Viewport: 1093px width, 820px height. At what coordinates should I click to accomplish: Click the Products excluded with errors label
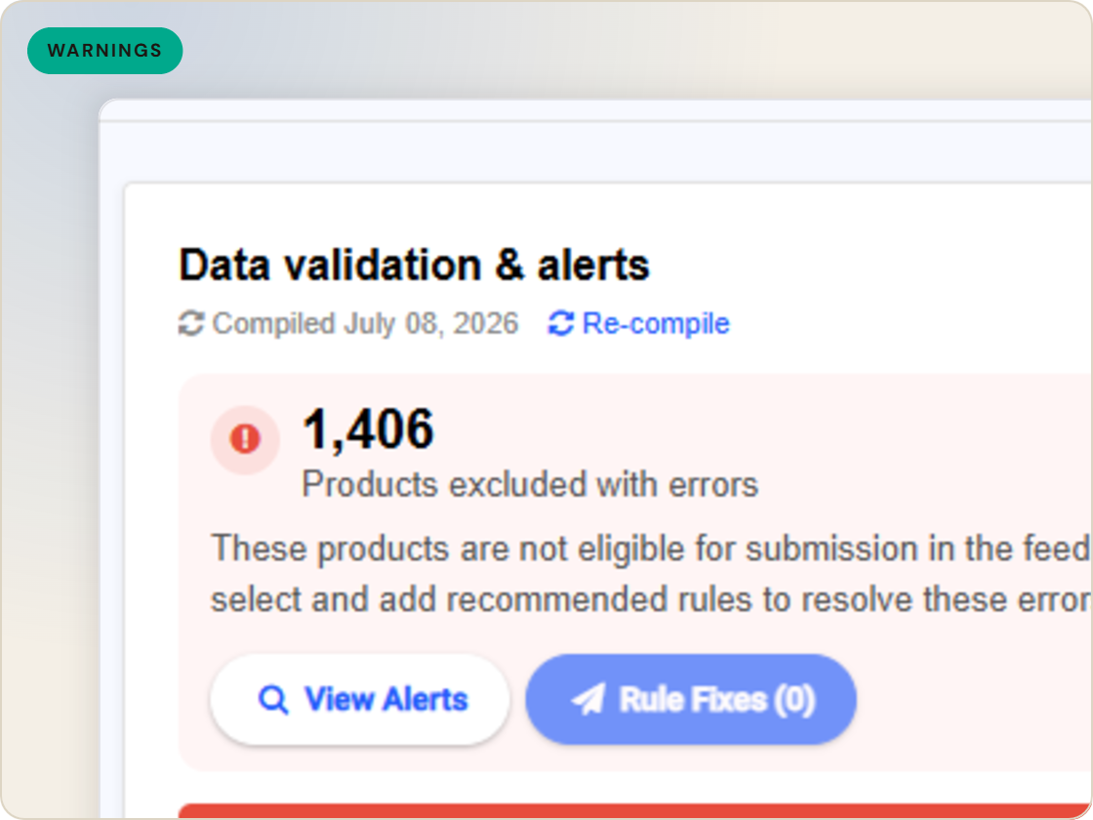(x=530, y=484)
